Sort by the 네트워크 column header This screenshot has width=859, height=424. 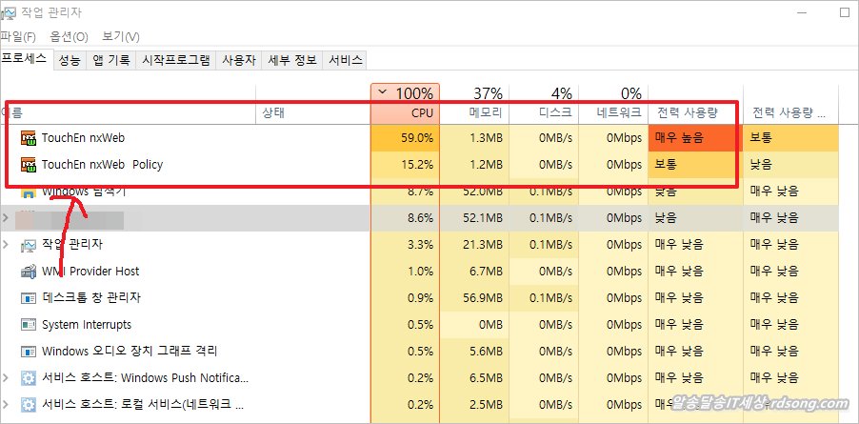(x=613, y=104)
